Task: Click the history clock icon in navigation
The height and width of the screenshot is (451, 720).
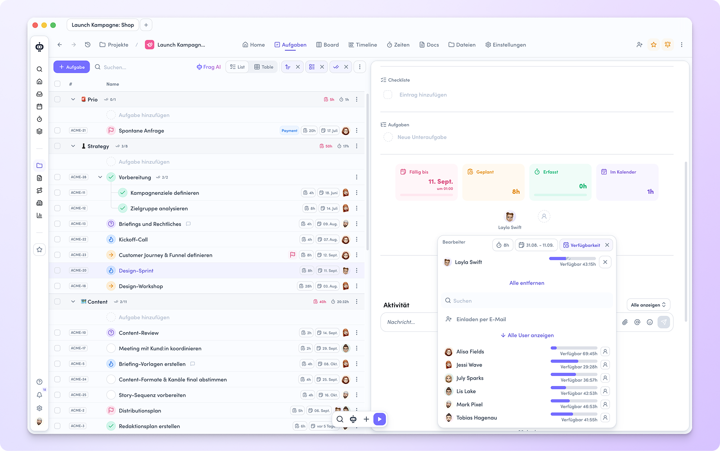Action: [x=88, y=45]
